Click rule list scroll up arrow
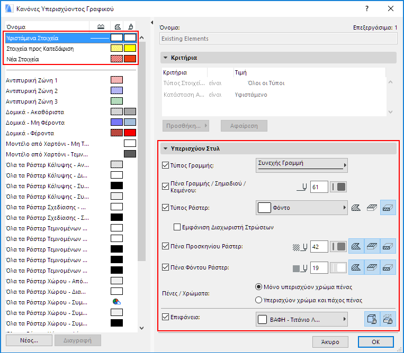The image size is (404, 353). (x=142, y=38)
